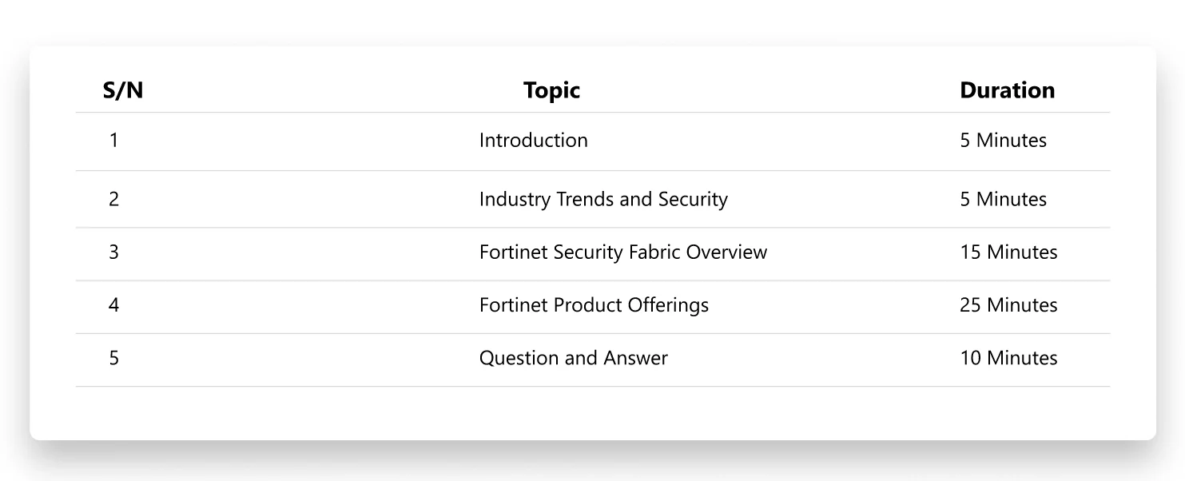
Task: Click the 10 Minutes duration cell
Action: [1008, 358]
